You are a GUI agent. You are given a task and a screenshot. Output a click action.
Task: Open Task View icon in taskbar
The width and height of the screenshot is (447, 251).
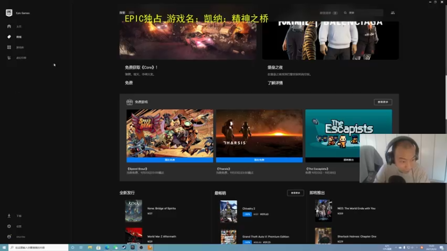[x=81, y=248]
